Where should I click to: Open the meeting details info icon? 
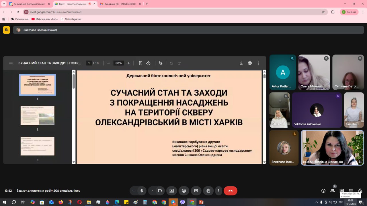pos(323,191)
